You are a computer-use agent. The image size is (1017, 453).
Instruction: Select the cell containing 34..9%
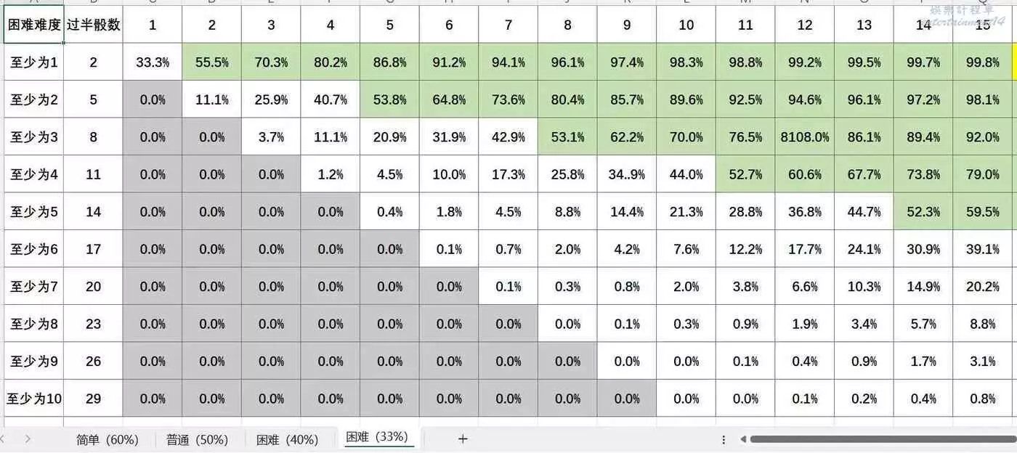[627, 174]
